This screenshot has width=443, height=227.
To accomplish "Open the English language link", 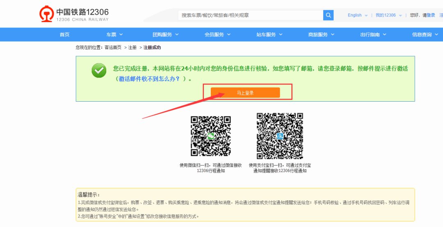I will 354,15.
